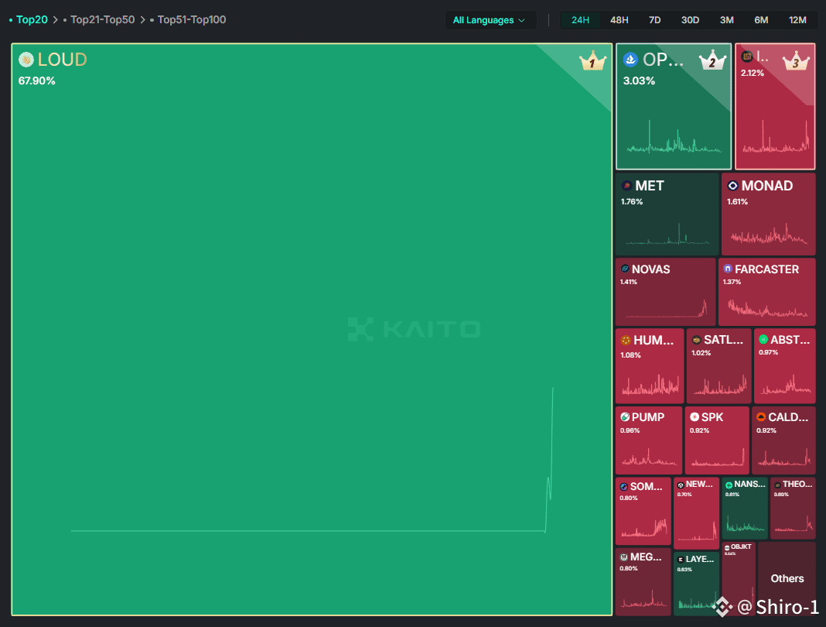826x627 pixels.
Task: Click the OP tile token logo icon
Action: 630,60
